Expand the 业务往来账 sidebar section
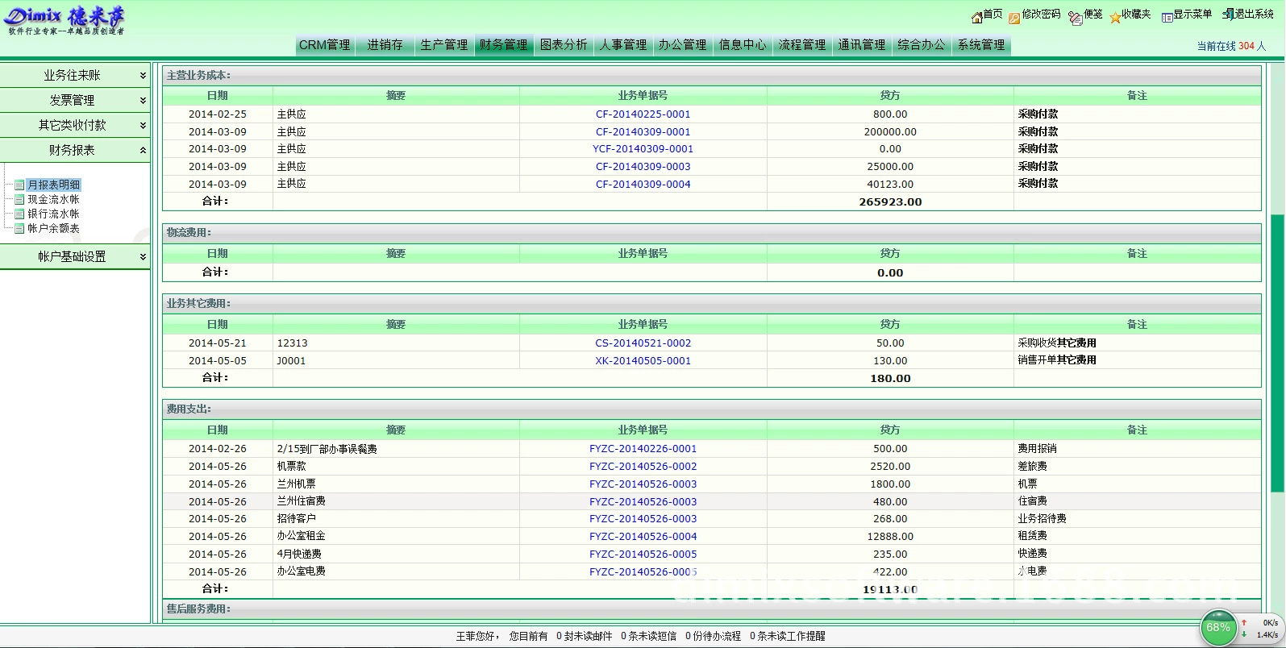The image size is (1286, 648). click(75, 75)
